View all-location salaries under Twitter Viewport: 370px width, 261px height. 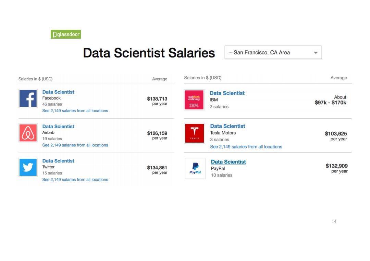[75, 179]
